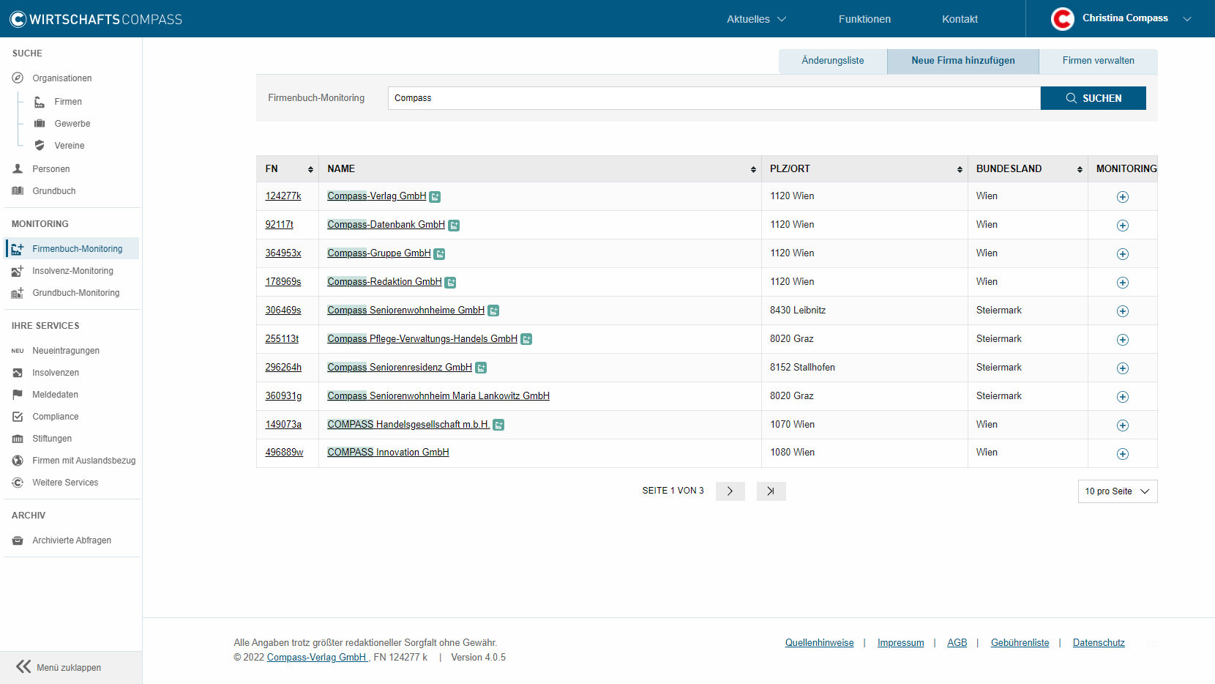The width and height of the screenshot is (1215, 684).
Task: Add COMPASS Handelsgesellschaft m.b.H. to monitoring
Action: (1122, 425)
